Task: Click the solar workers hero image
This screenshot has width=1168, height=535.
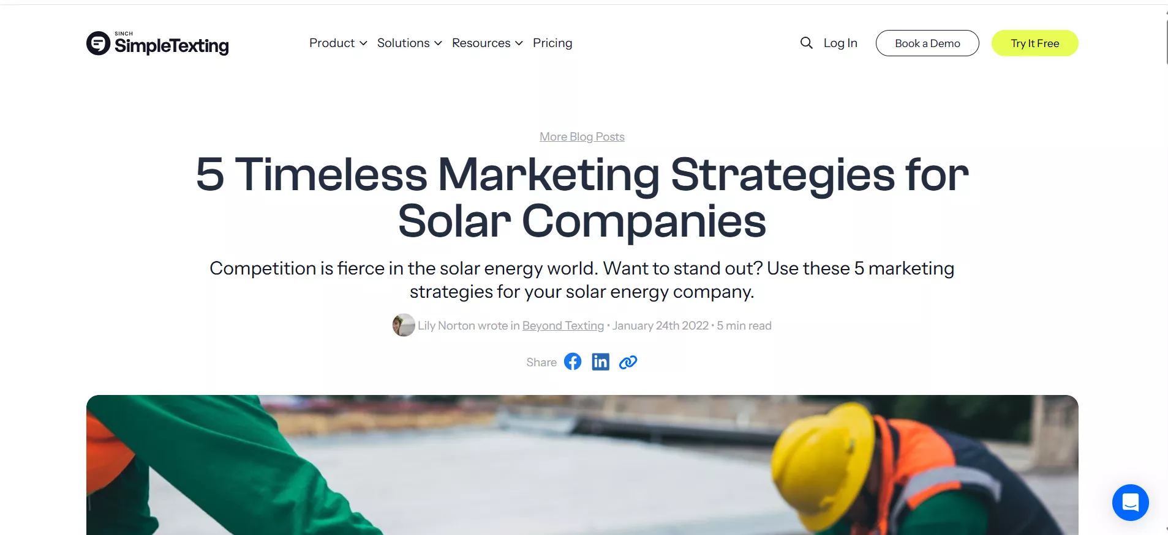Action: (582, 465)
